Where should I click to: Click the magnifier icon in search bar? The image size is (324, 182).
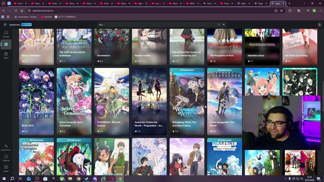click(x=218, y=25)
